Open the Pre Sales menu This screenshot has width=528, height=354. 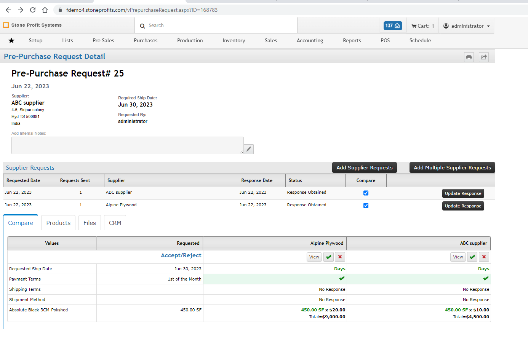click(103, 40)
